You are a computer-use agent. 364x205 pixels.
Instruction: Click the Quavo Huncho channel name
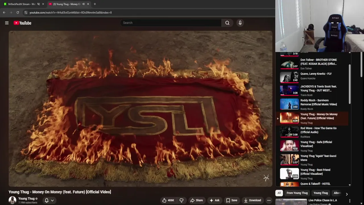click(x=308, y=79)
